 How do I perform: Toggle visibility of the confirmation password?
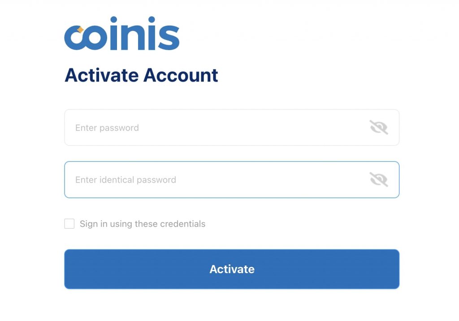(378, 180)
